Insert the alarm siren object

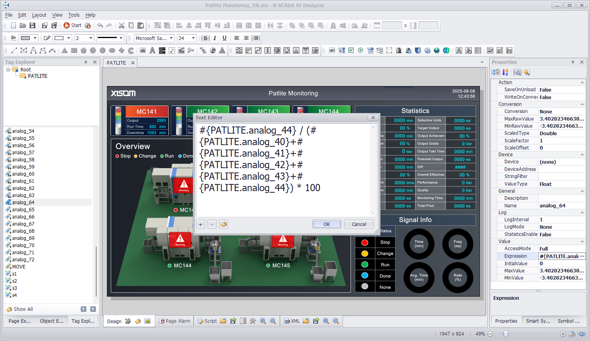point(399,50)
